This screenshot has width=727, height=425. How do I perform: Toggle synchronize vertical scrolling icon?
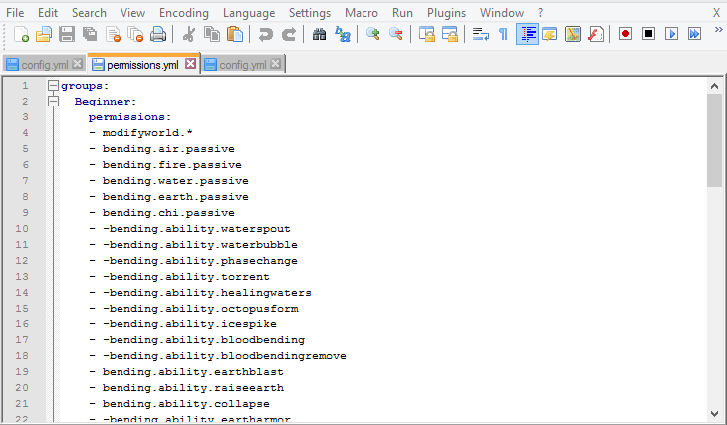point(426,34)
